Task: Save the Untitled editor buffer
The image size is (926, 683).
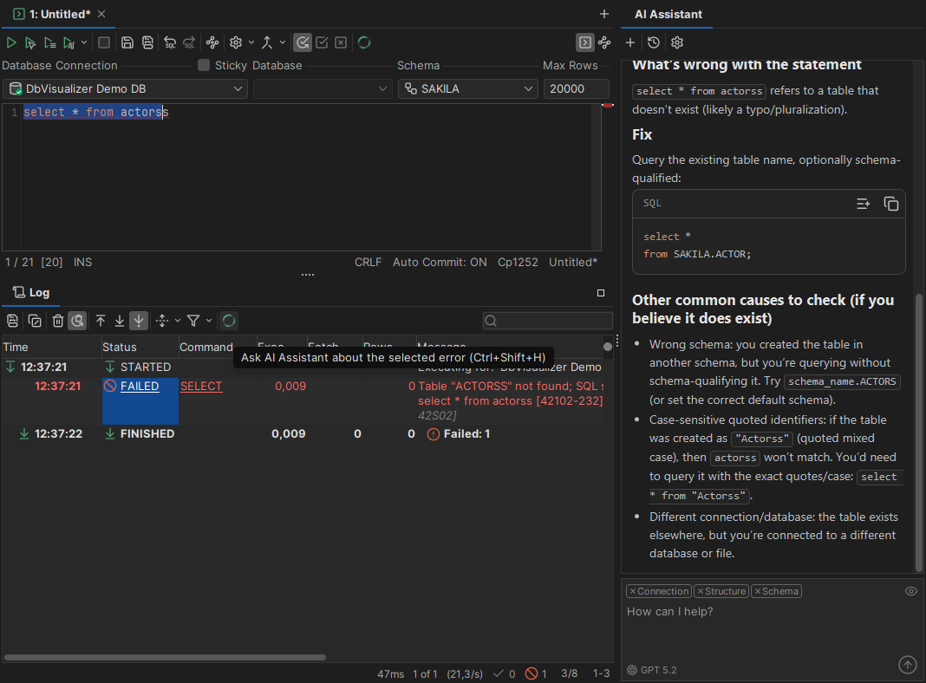Action: tap(127, 42)
